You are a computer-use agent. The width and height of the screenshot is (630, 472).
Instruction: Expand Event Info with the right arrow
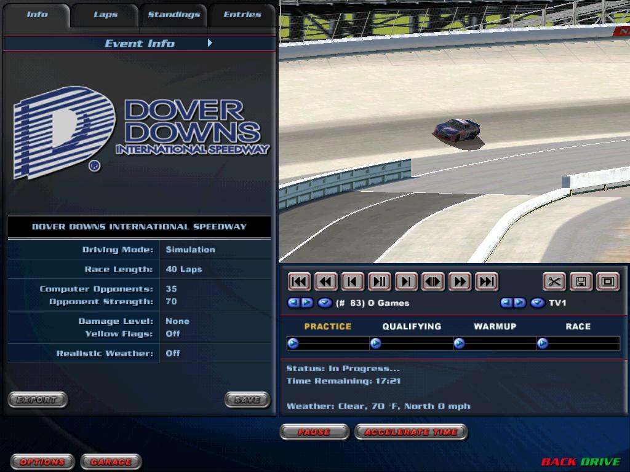point(210,43)
